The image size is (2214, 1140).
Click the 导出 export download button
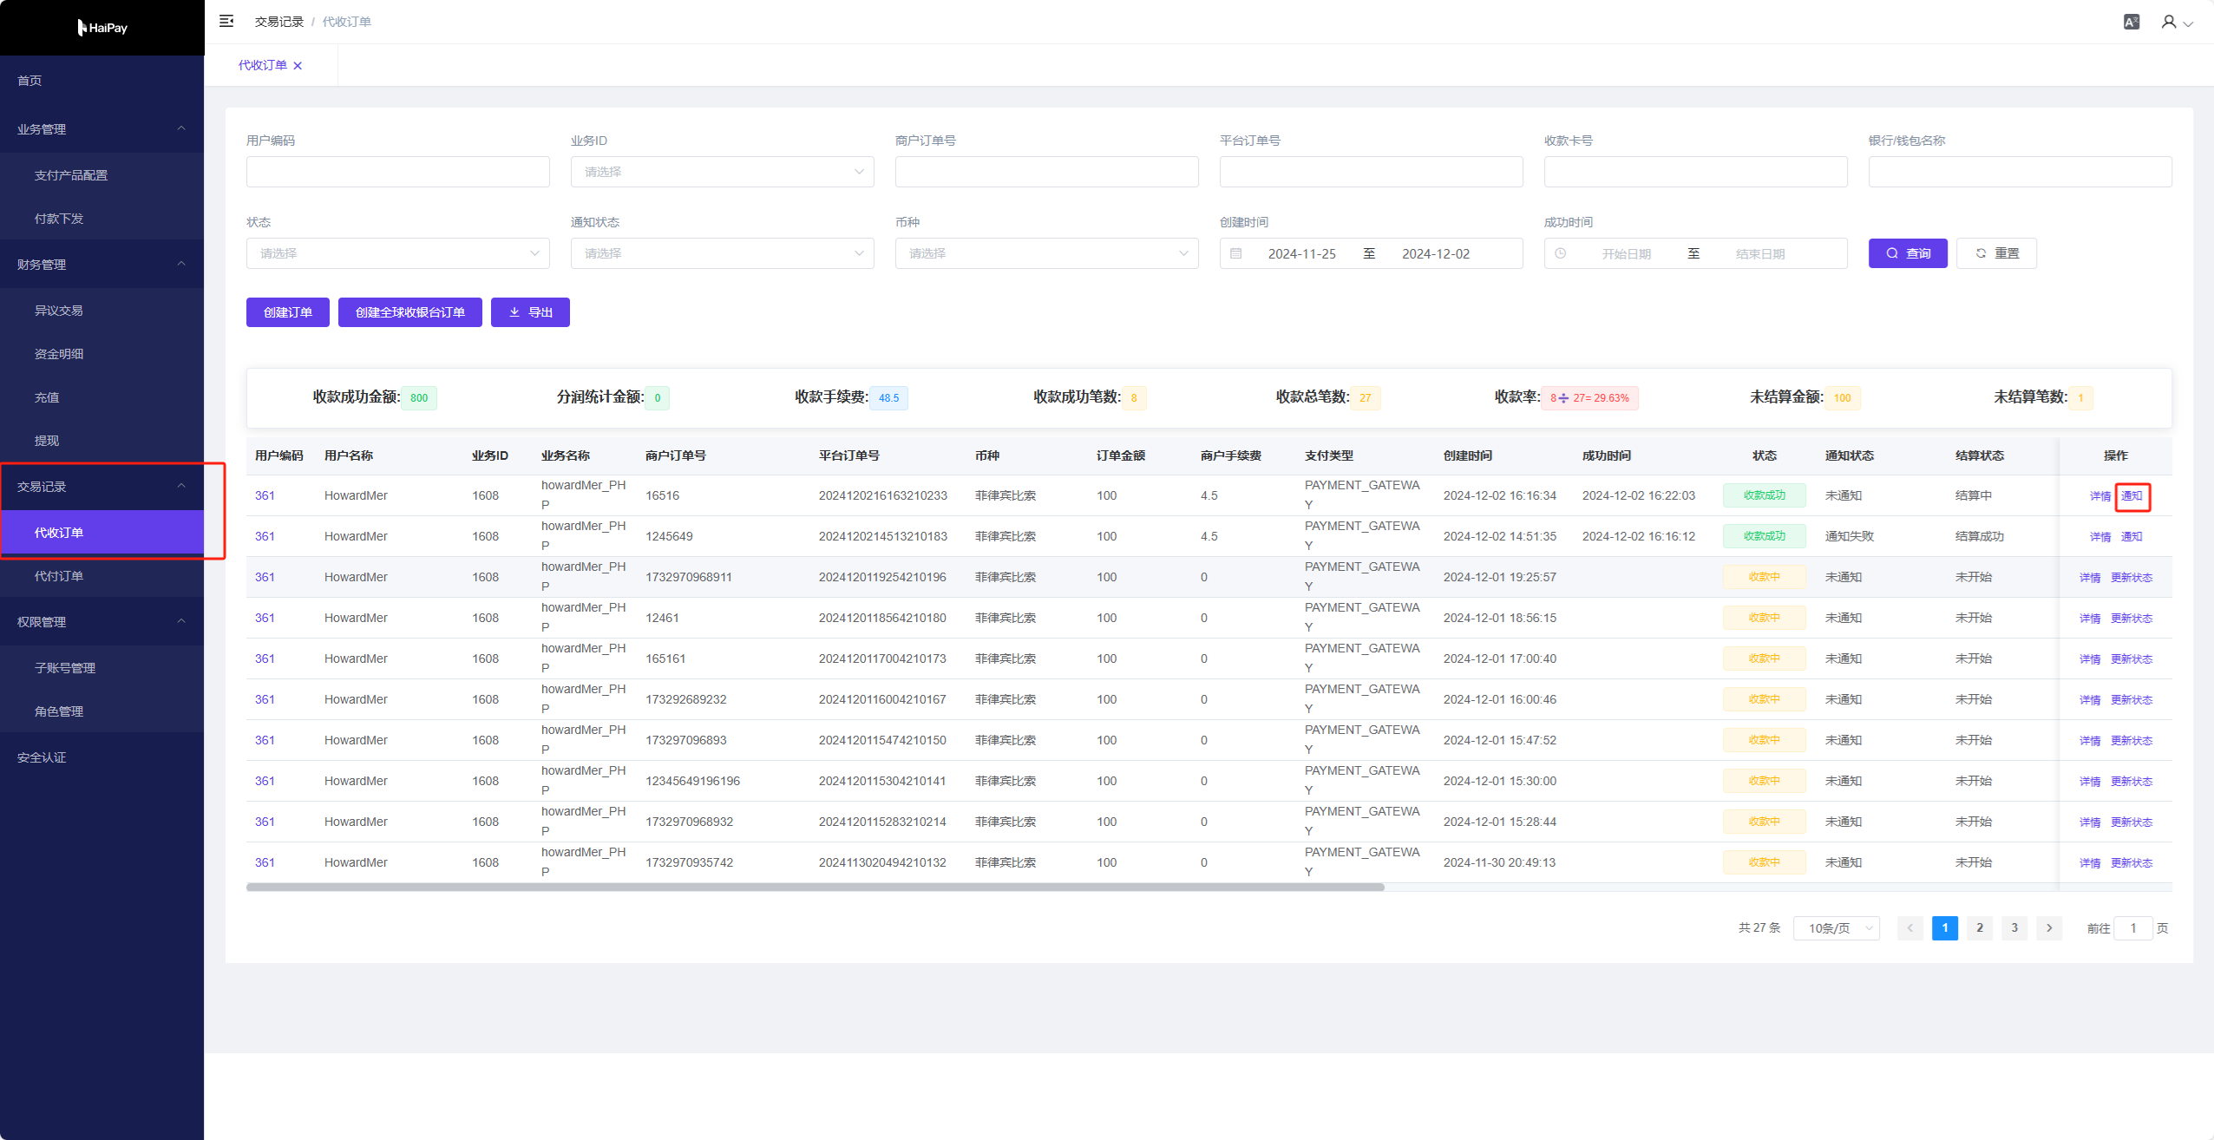[x=530, y=311]
